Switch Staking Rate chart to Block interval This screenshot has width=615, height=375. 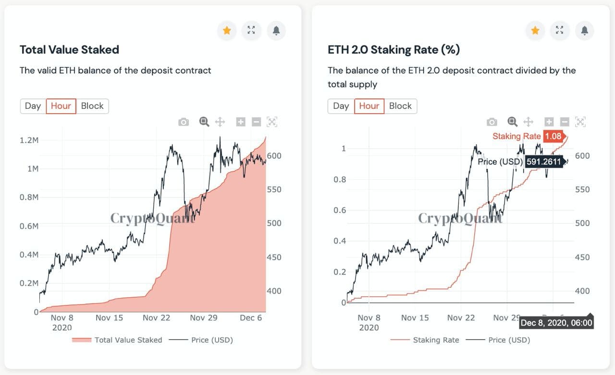pos(400,106)
